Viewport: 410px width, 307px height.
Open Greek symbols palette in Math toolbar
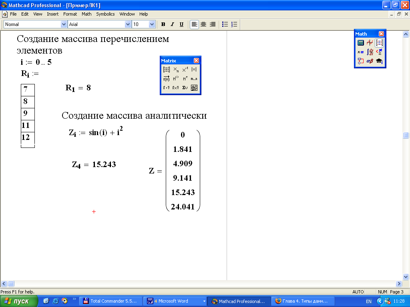point(370,61)
